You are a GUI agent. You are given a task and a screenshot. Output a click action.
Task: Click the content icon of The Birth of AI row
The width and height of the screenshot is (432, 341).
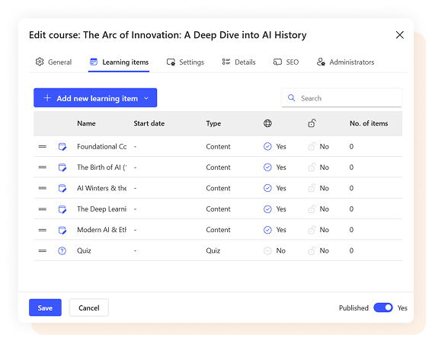click(62, 167)
